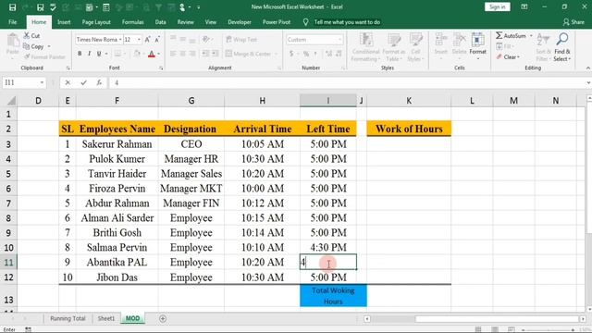Switch to the Insert tab
Viewport: 592px width, 333px height.
[64, 22]
